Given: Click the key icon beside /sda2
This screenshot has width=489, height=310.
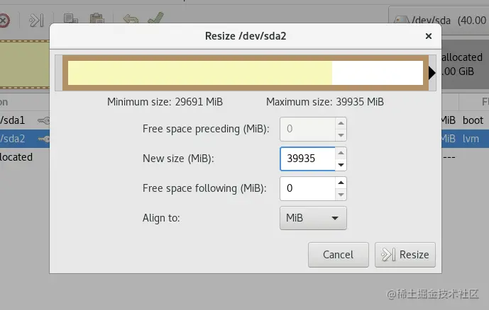Looking at the screenshot, I should (44, 139).
